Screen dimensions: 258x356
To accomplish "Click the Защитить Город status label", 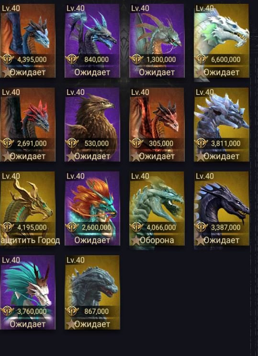I will pyautogui.click(x=30, y=241).
